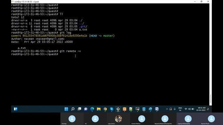Click 'Date: Fri Apr 29' line

(x=42, y=42)
